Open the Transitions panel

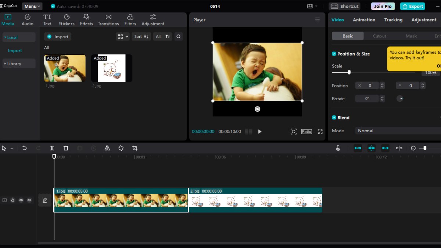108,20
